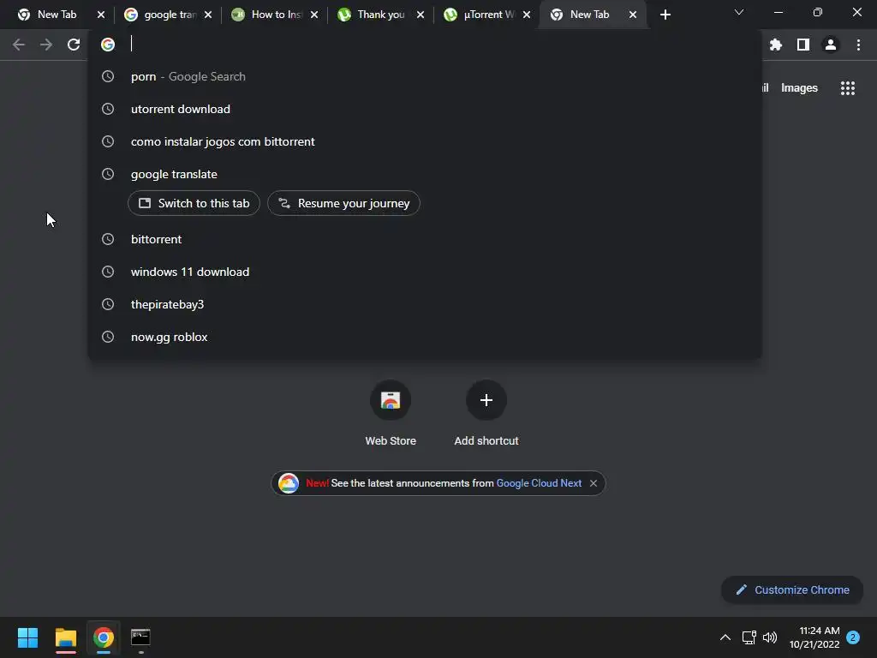Open the Windows Start menu
Screen dimensions: 877x658
click(27, 637)
